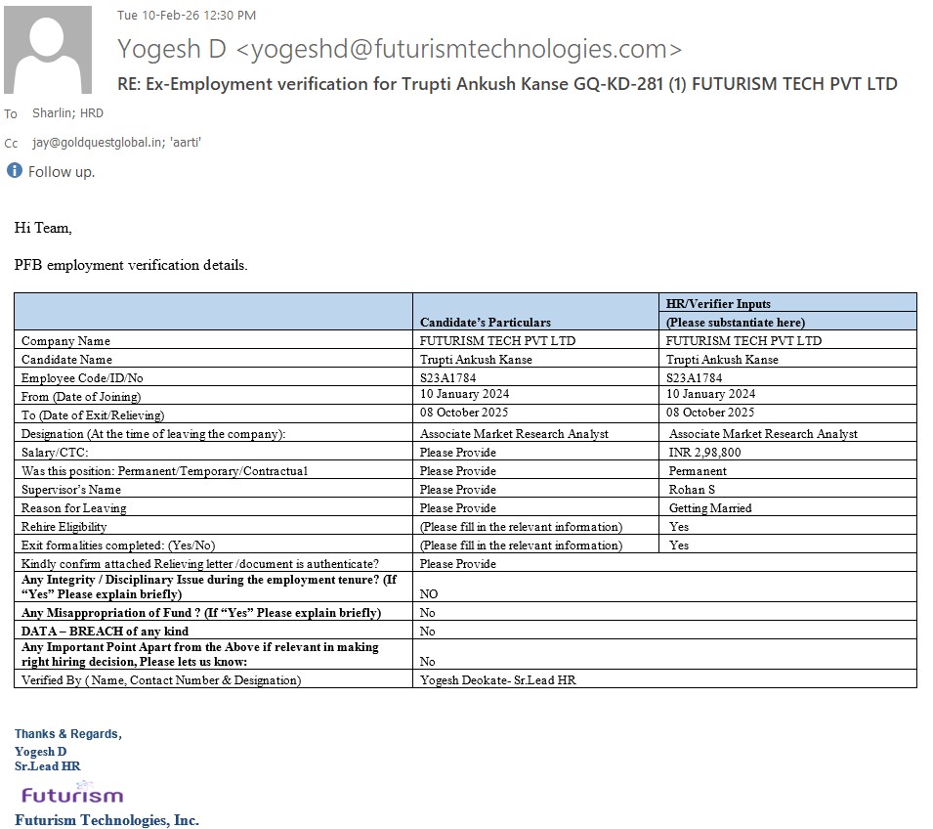The image size is (933, 829).
Task: Click the 'Reason for Leaving' row label
Action: coord(74,508)
